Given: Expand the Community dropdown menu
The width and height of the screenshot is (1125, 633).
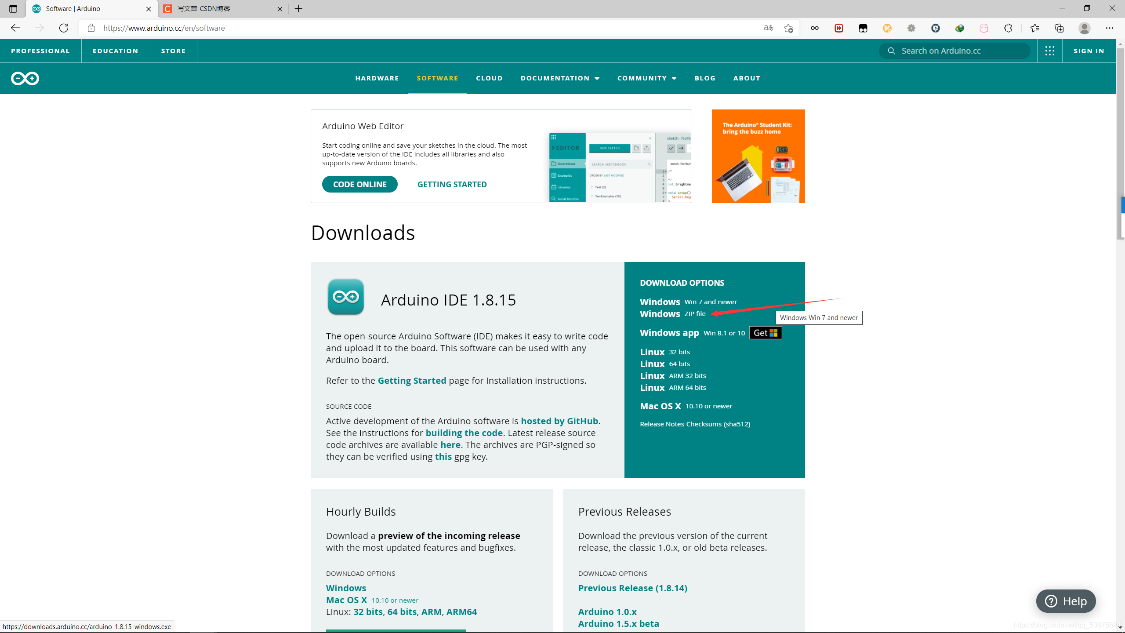Looking at the screenshot, I should (x=647, y=78).
